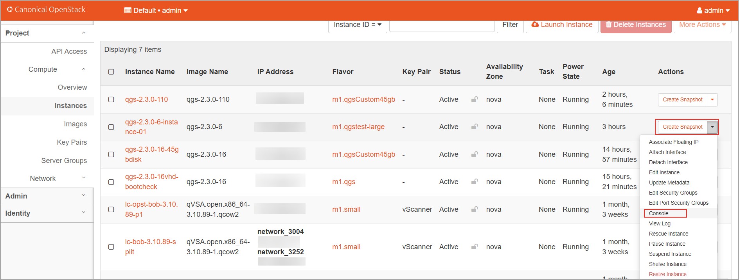Select Rescue Instance menu entry
Image resolution: width=739 pixels, height=280 pixels.
[x=668, y=234]
